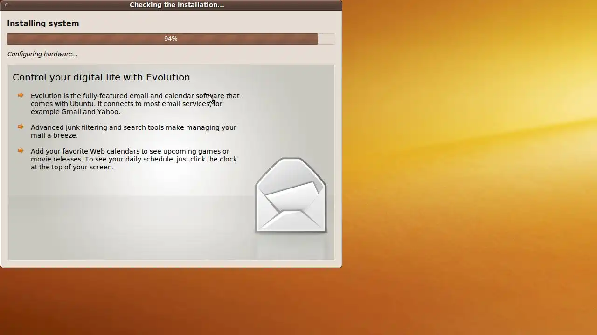Click the bullet arrow beside "Advanced junk filtering"

click(x=21, y=127)
